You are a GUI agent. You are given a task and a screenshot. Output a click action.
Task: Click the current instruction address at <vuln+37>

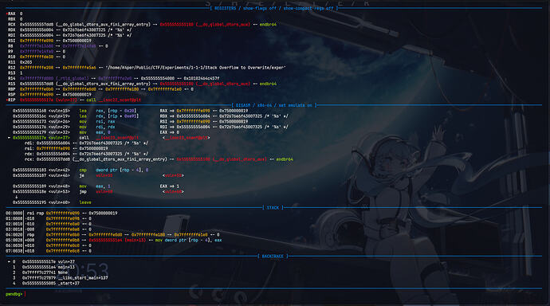tap(29, 138)
